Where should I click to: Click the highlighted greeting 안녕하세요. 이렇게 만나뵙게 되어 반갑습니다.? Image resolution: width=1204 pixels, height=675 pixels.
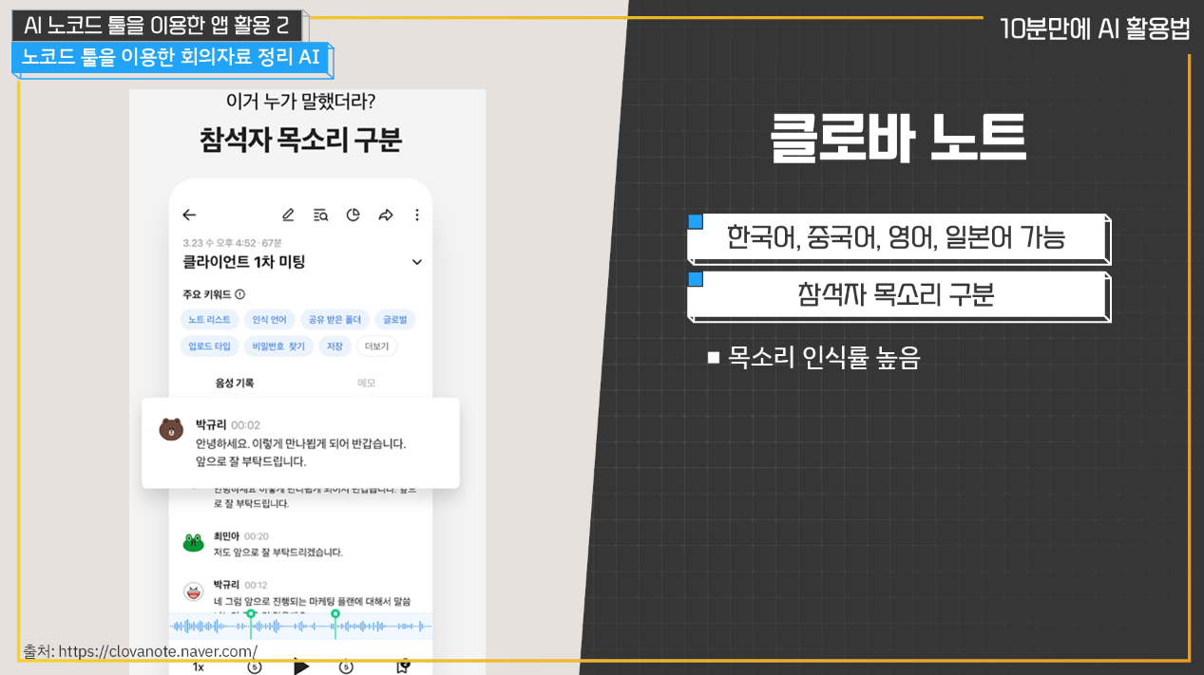[x=300, y=443]
